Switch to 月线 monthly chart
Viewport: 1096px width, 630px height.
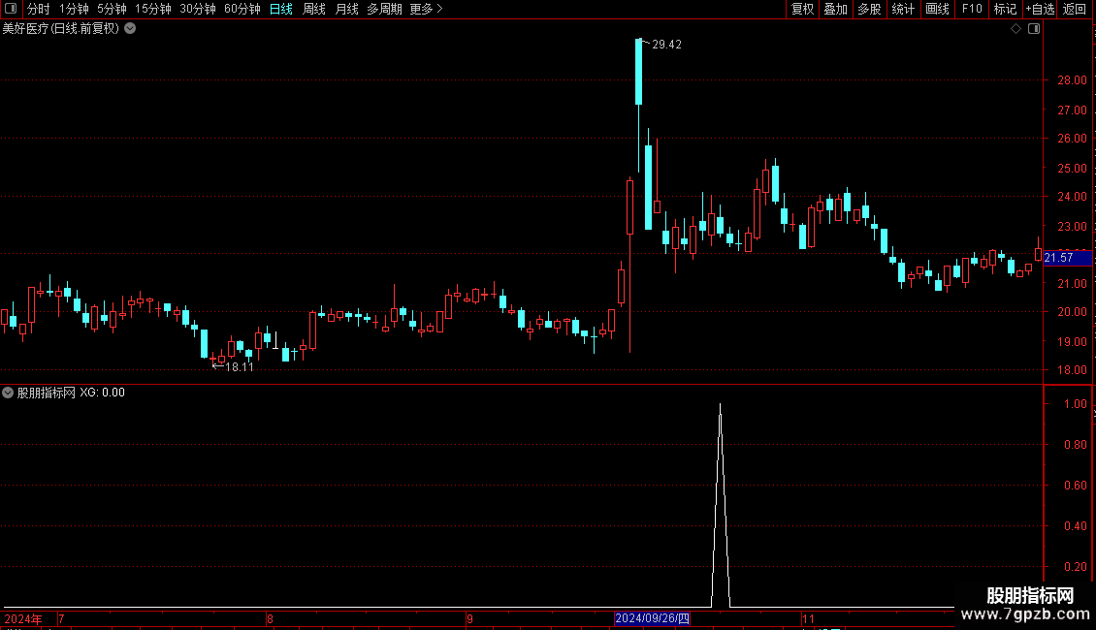(x=346, y=9)
